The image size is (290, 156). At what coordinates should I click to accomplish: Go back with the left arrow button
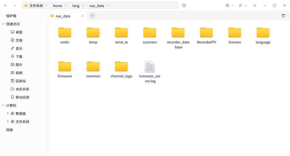pos(6,6)
